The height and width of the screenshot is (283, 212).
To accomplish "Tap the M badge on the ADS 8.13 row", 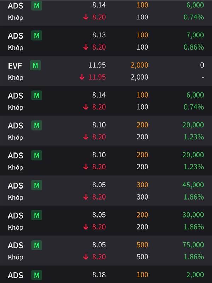I will click(36, 35).
